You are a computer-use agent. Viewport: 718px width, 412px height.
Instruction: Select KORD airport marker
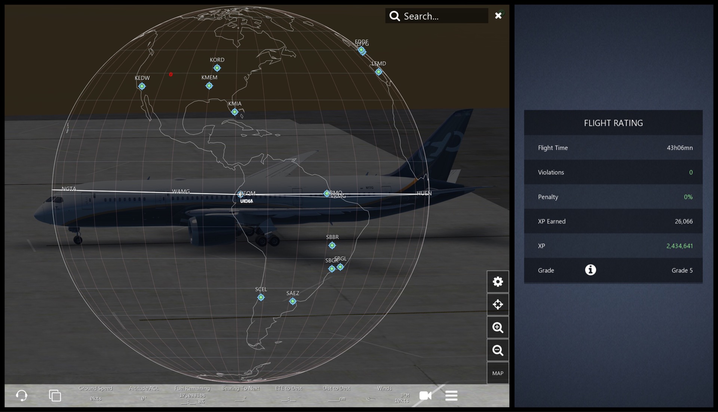[x=217, y=68]
